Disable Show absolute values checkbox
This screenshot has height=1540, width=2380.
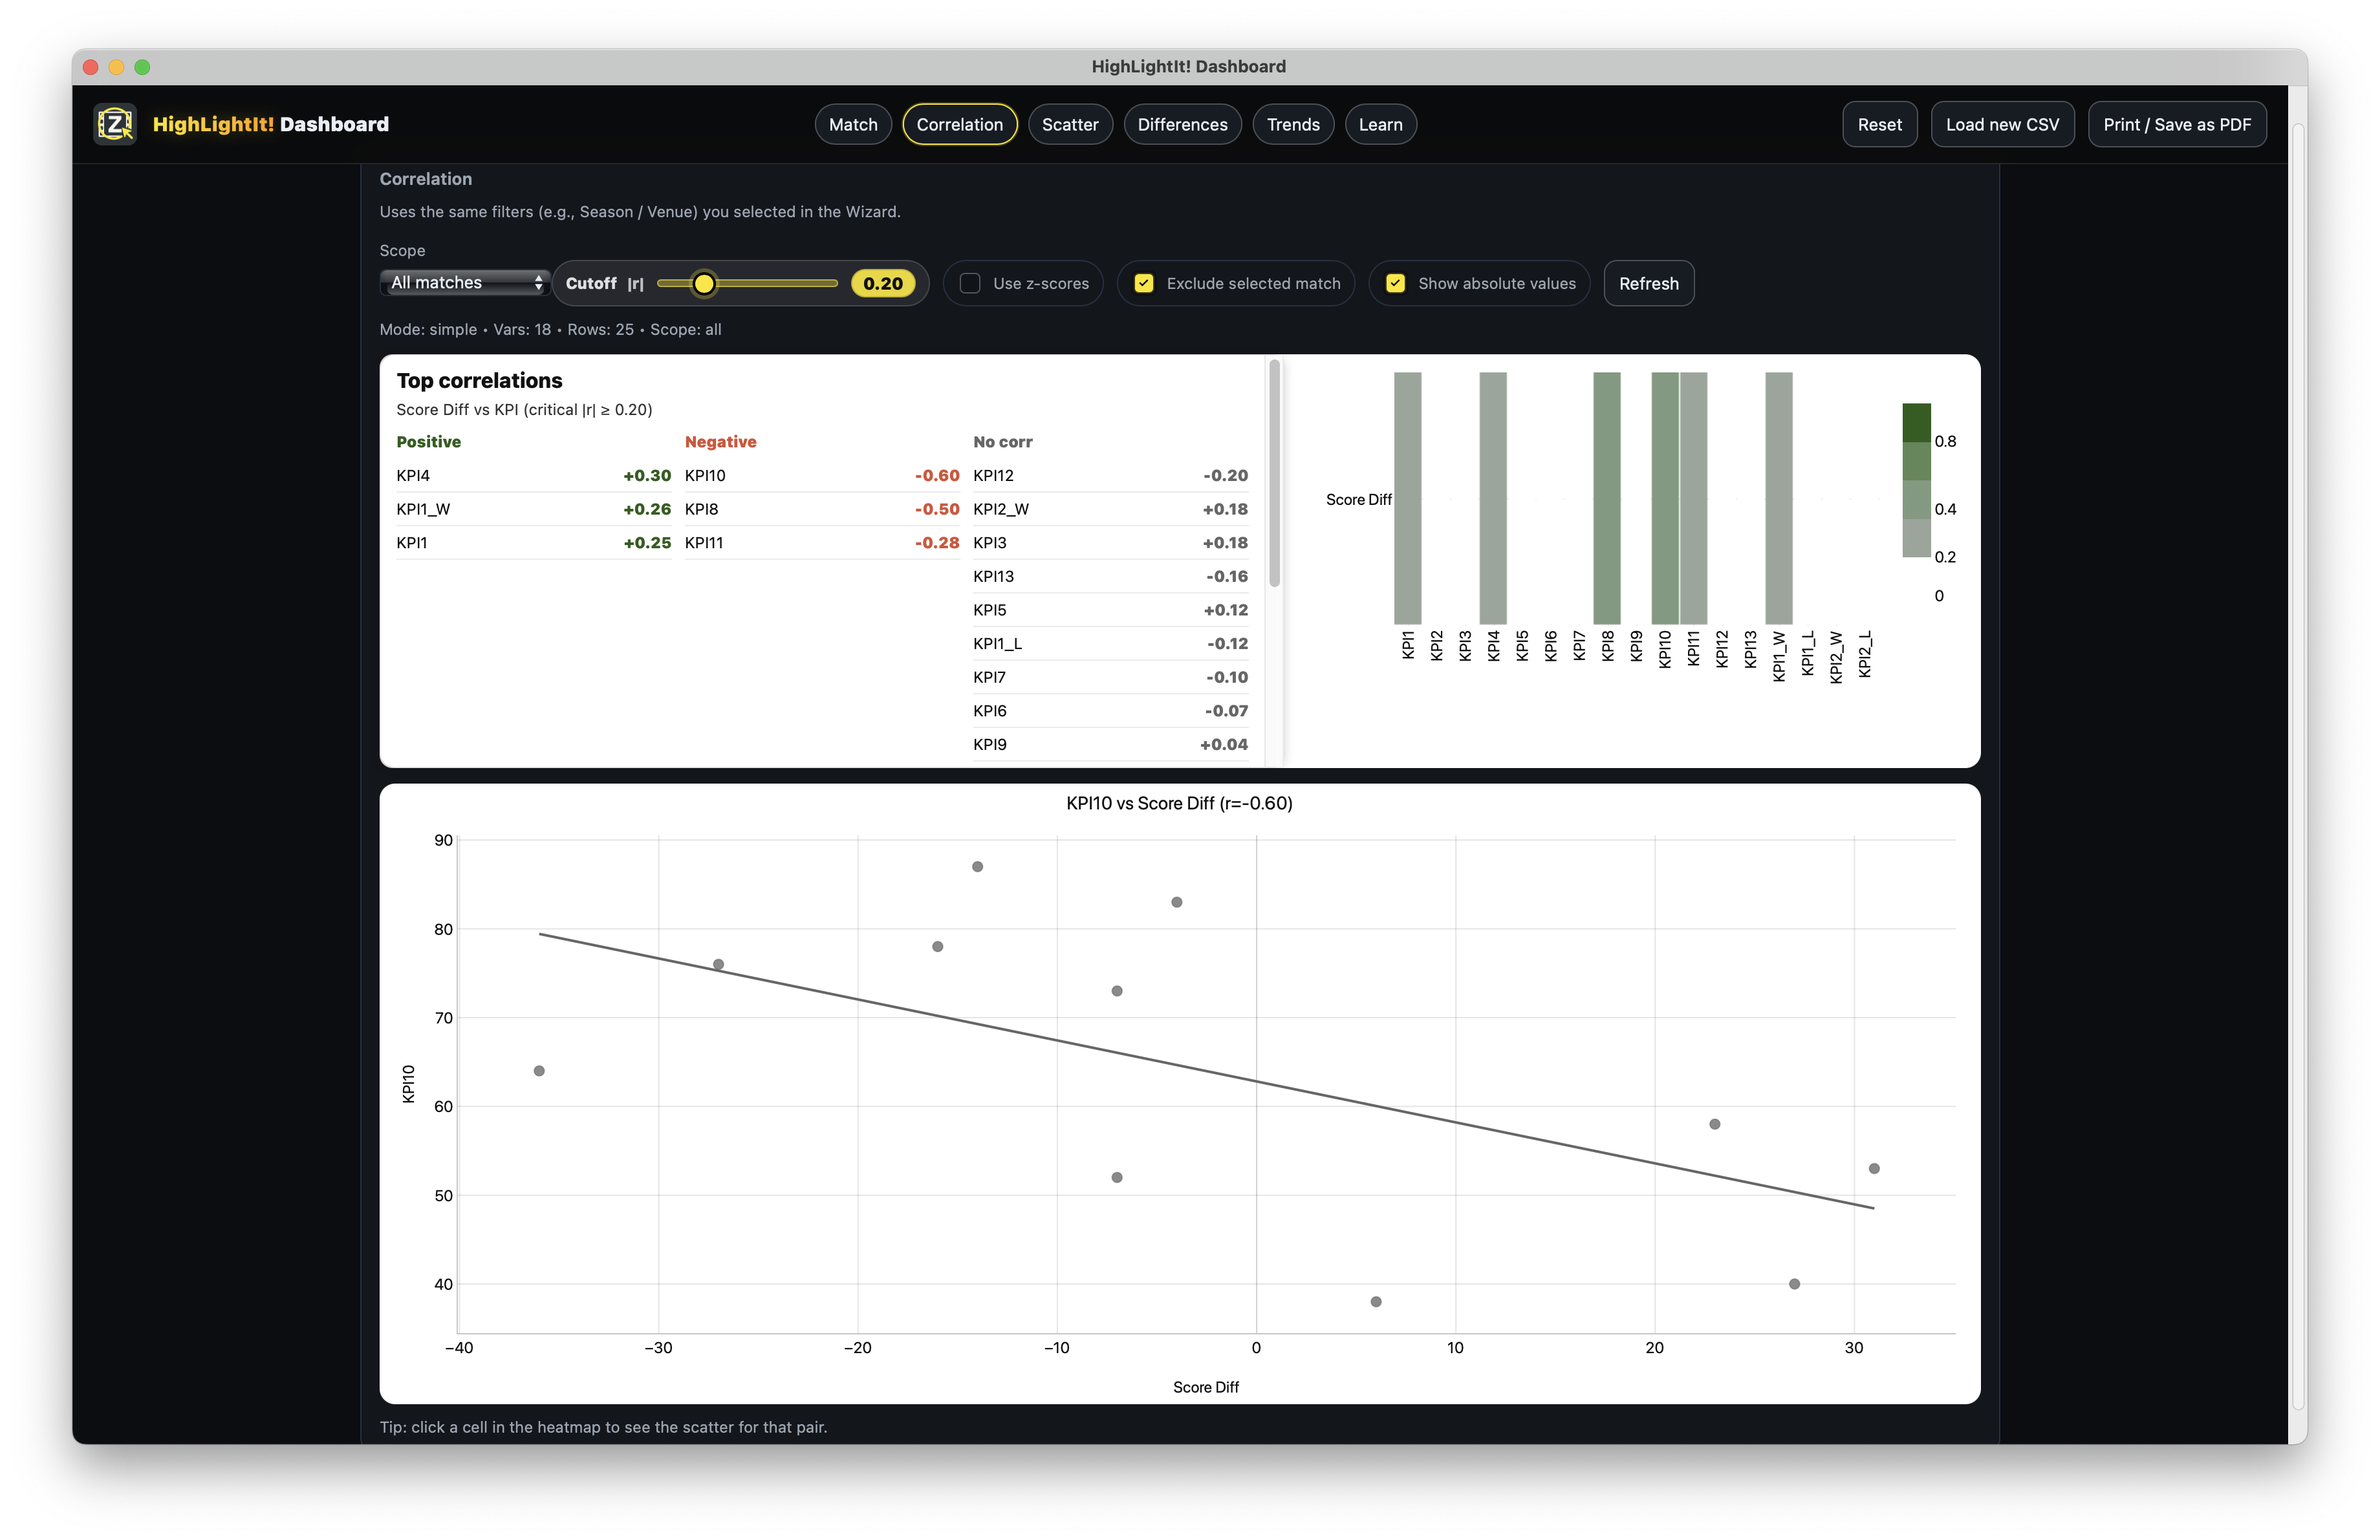(1395, 284)
